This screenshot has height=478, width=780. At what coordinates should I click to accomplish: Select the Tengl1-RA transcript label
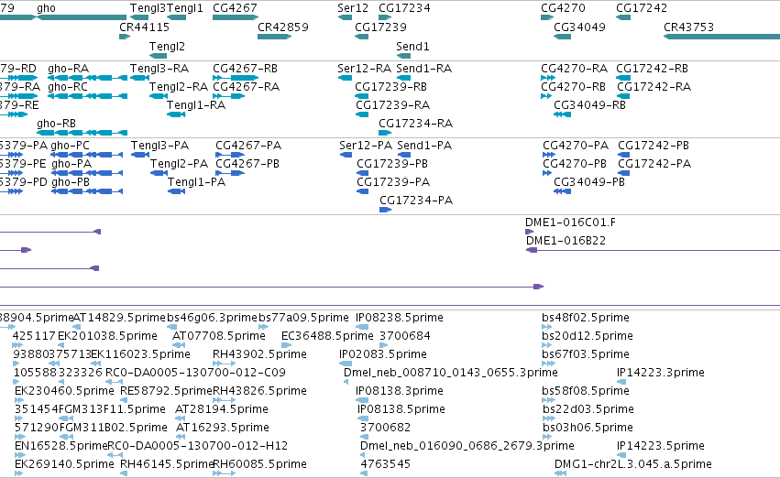pos(196,105)
